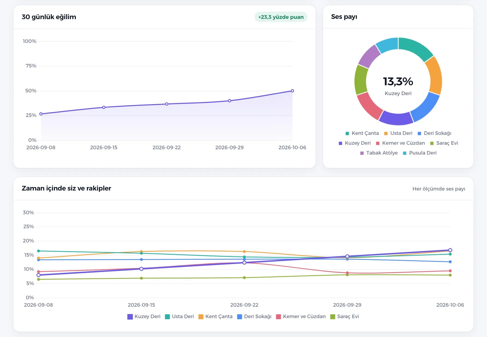Click Kuzey Deri point at 2026-09-22 in competitors chart
Screen dimensions: 487x337
244,263
